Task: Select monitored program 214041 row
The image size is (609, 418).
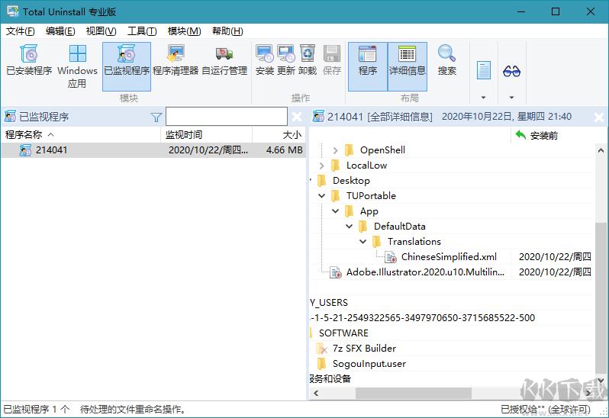Action: pos(153,150)
